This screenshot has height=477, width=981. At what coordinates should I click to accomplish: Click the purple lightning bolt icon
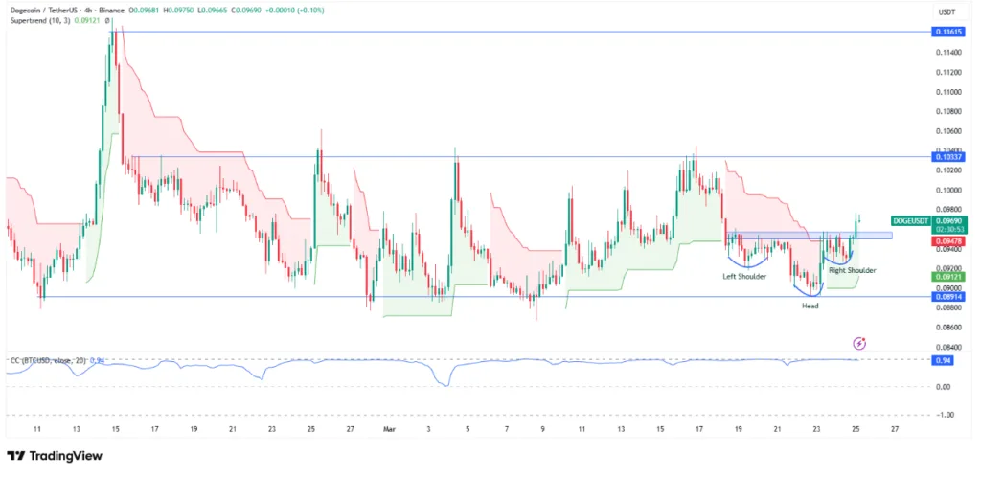[x=859, y=343]
